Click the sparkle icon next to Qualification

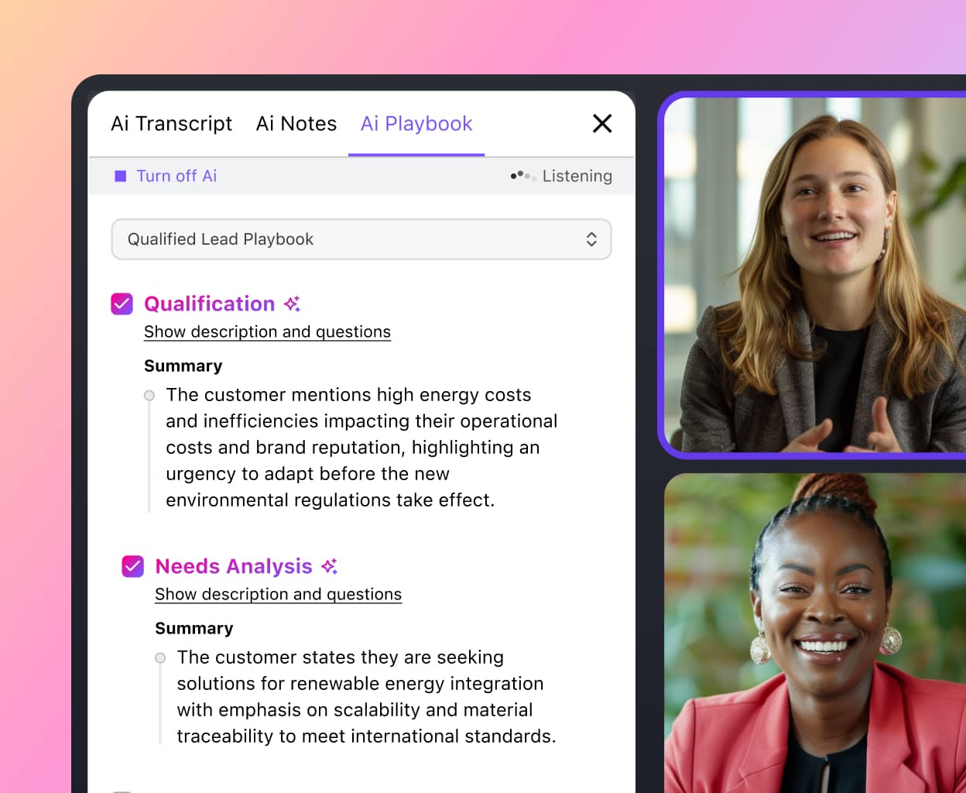(x=292, y=304)
